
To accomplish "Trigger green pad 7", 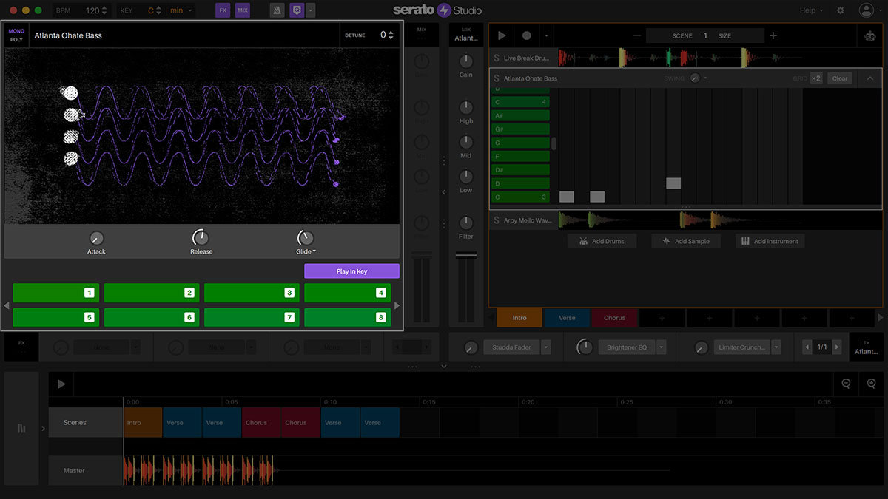I will coord(252,317).
